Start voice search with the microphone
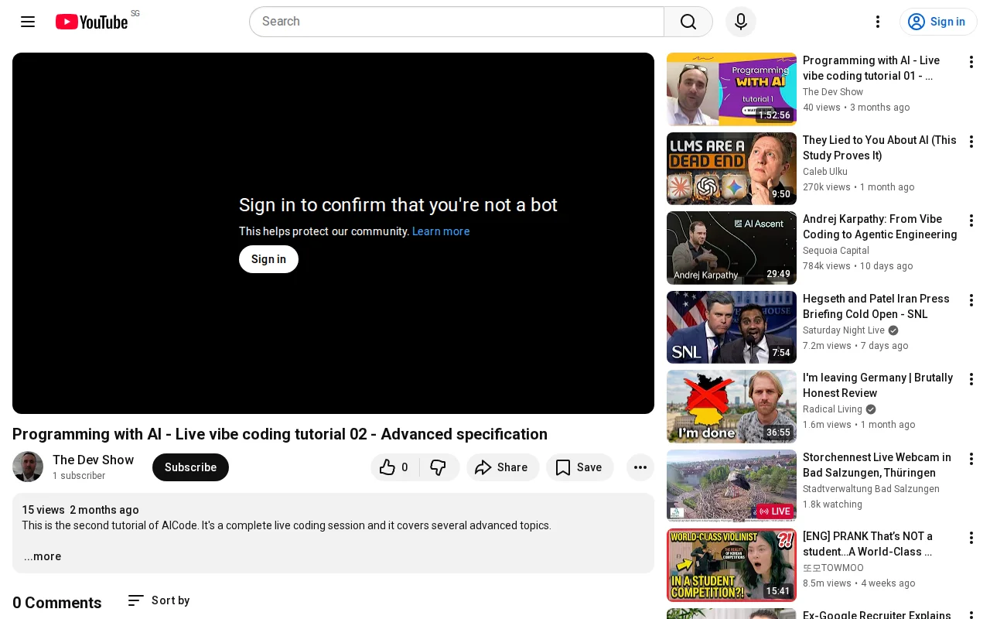Image resolution: width=990 pixels, height=619 pixels. click(741, 22)
